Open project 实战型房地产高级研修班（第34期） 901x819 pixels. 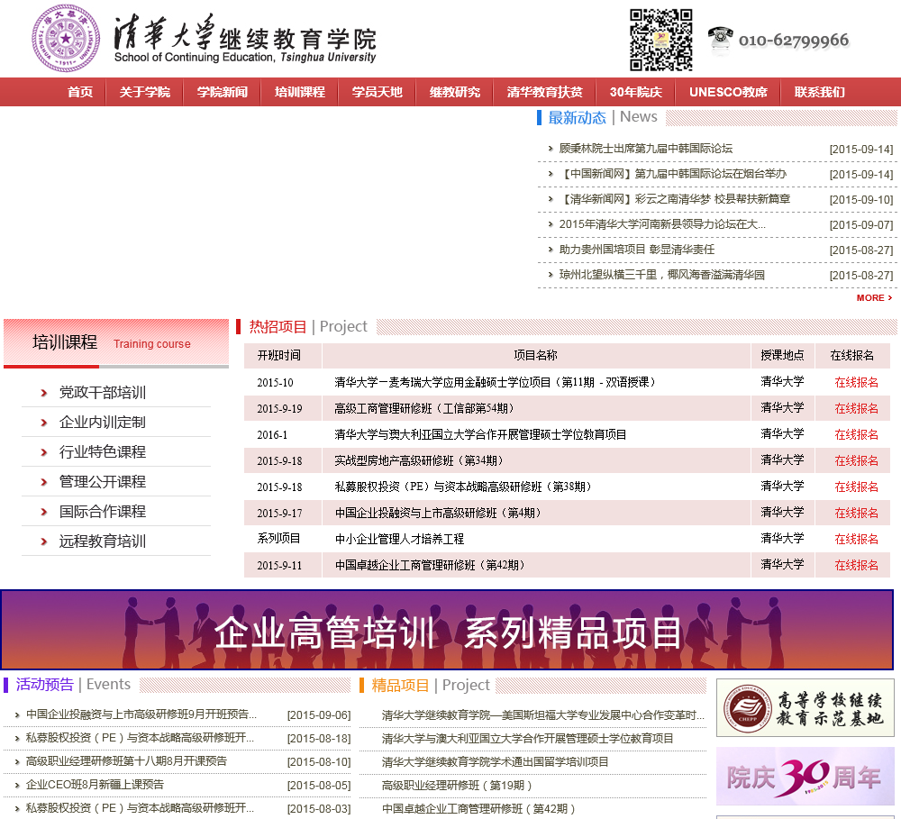[x=420, y=461]
